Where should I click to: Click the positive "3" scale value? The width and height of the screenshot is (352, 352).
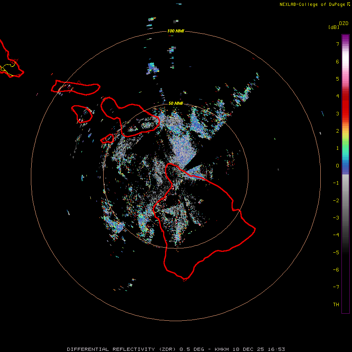[x=338, y=113]
